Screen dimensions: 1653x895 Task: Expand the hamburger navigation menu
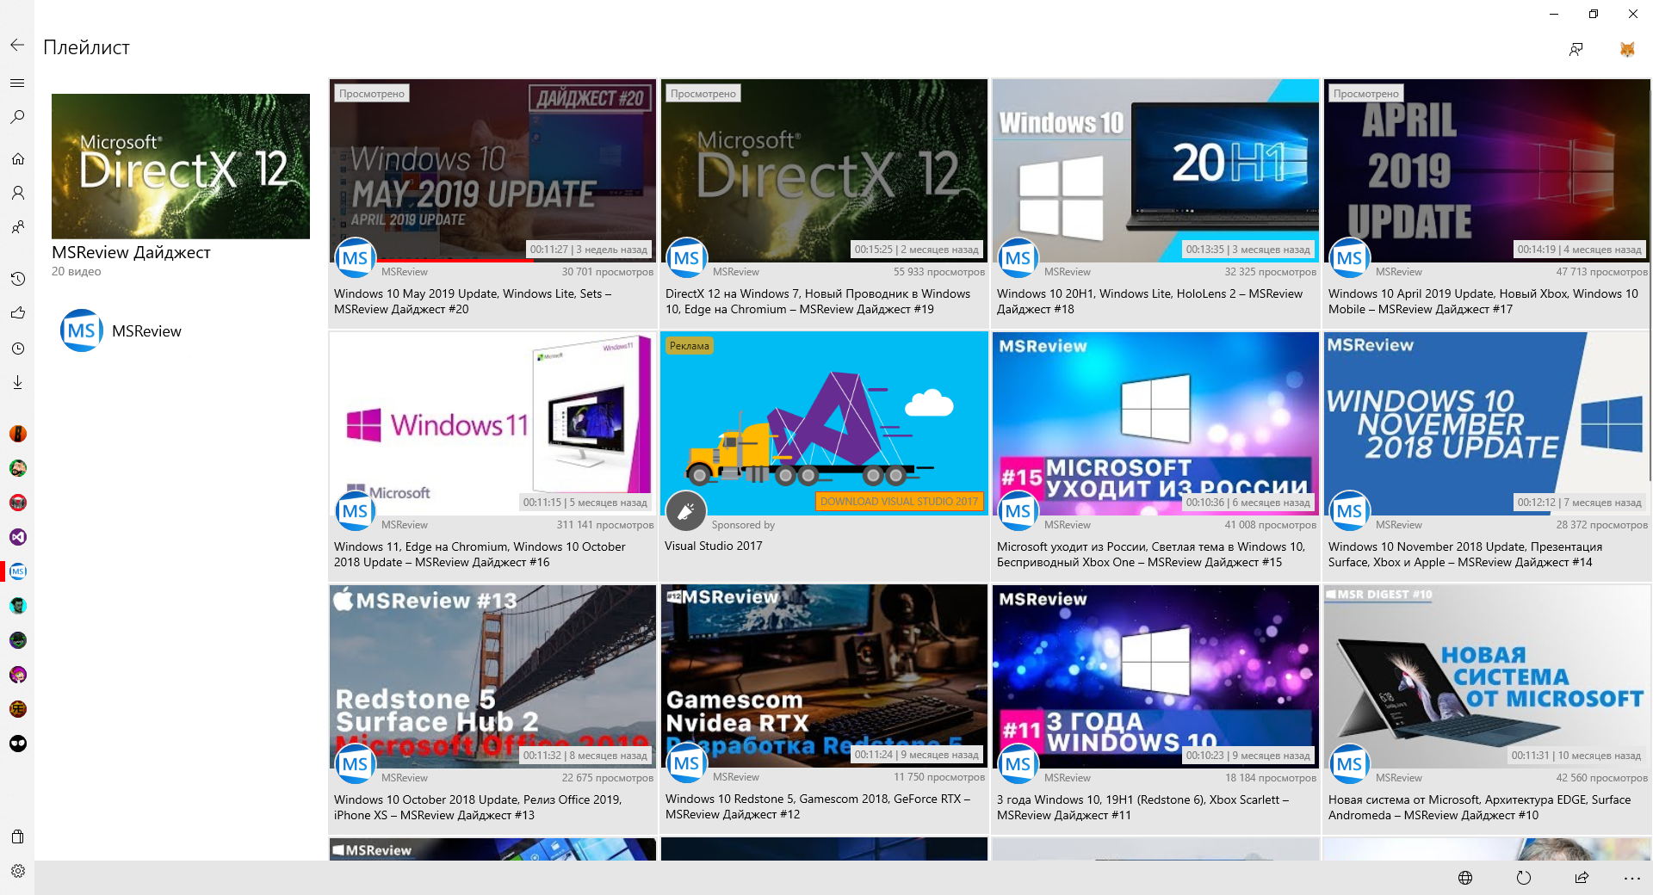pyautogui.click(x=17, y=83)
